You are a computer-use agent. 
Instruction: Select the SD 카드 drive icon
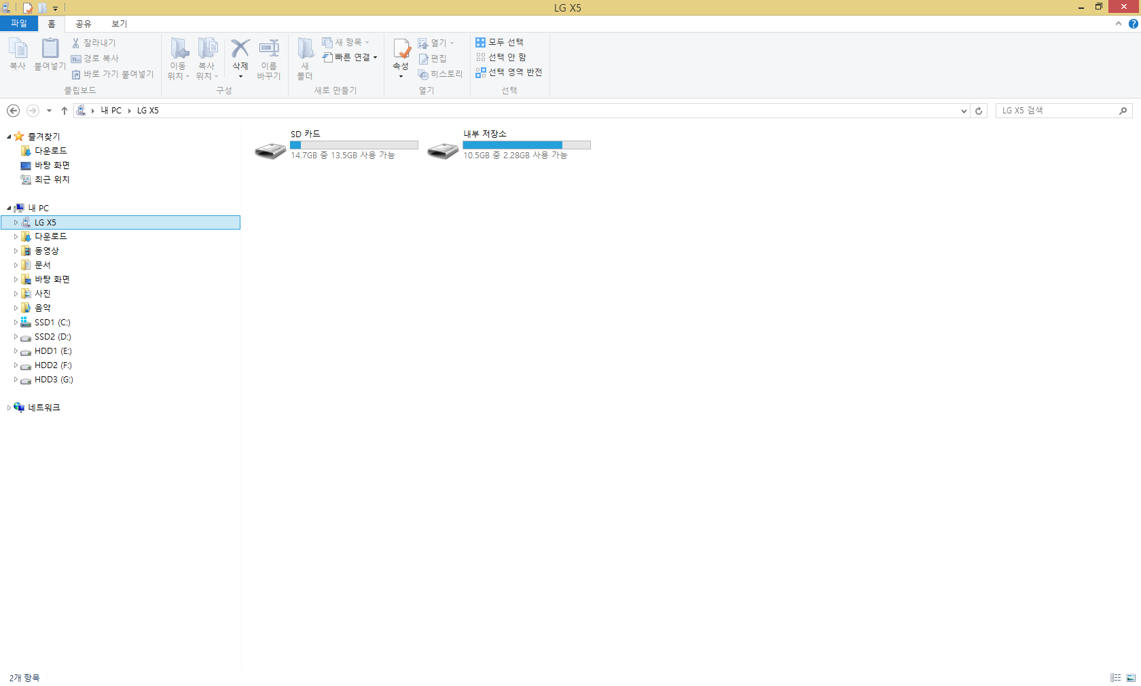tap(270, 151)
